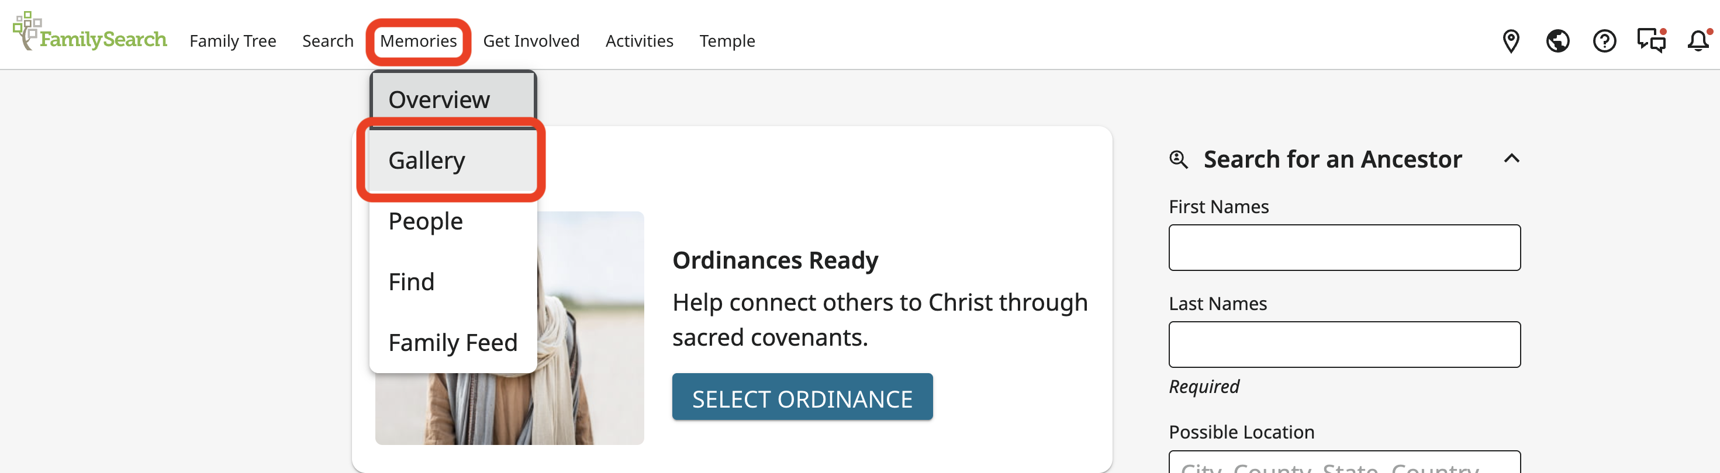Open the Family Tree menu
Screen dimensions: 1720x473
point(232,41)
